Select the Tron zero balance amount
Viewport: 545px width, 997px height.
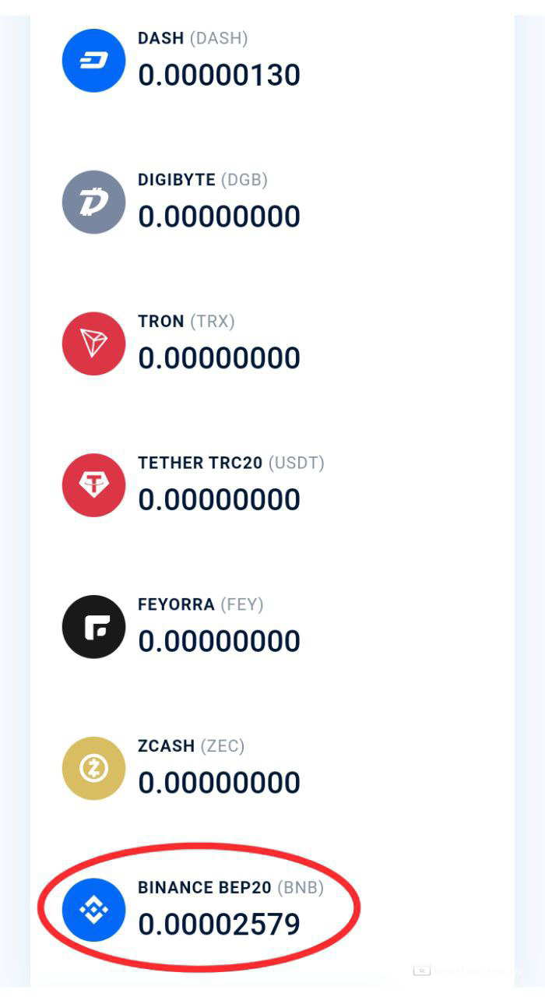[x=219, y=358]
